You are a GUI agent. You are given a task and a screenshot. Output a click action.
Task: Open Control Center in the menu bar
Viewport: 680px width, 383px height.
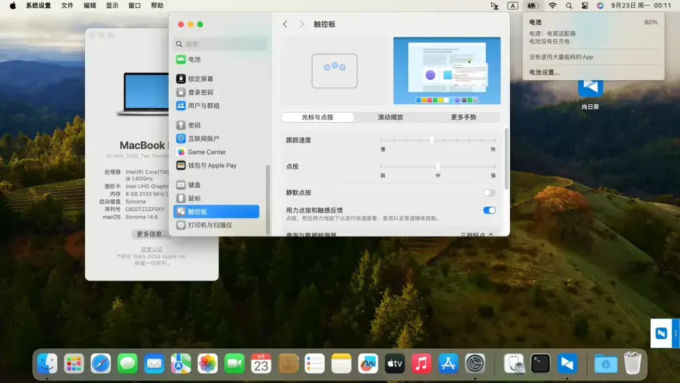click(x=584, y=5)
